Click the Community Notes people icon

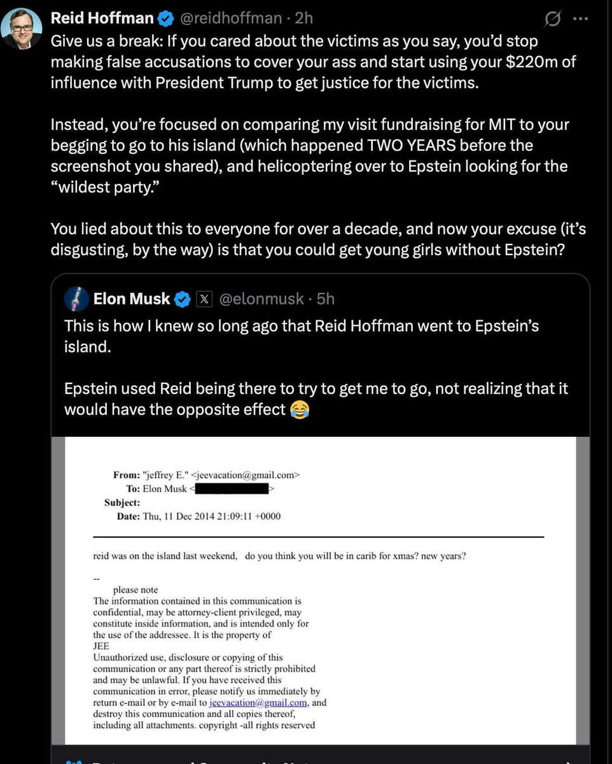[x=74, y=760]
